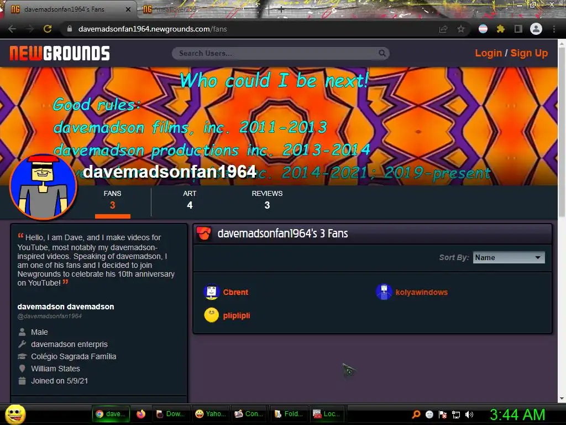Open the 'Fold...' taskbar window
Image resolution: width=566 pixels, height=425 pixels.
pos(289,414)
